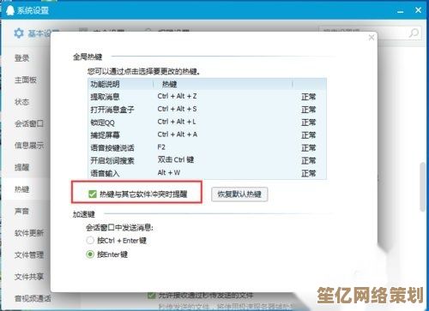Screen dimensions: 429x311
Task: Open the 会话窗口 settings section
Action: click(x=29, y=123)
